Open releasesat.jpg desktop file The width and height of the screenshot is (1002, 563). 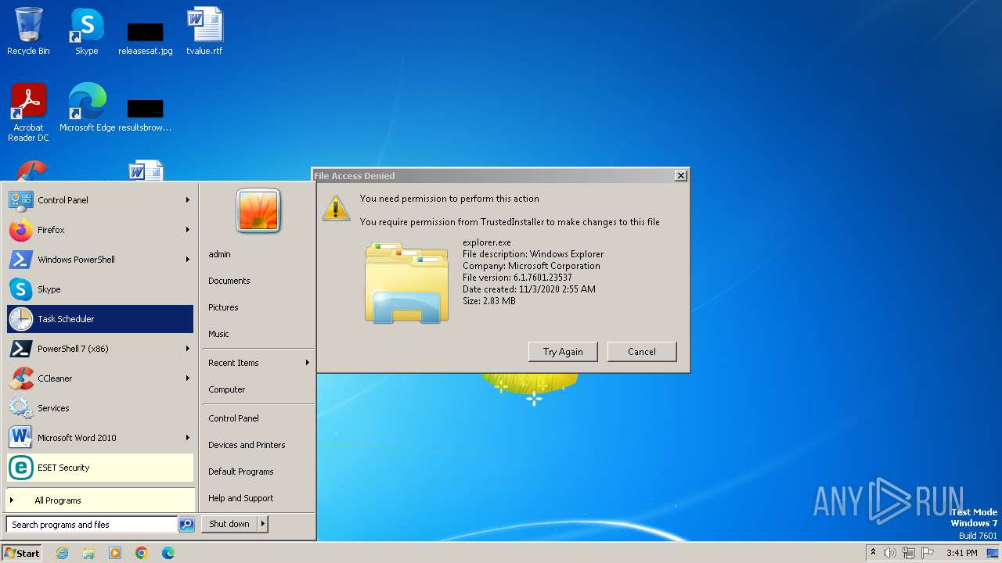coord(146,38)
